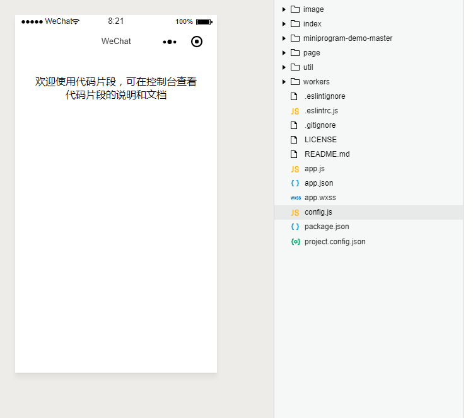Click the wxss icon of app.wxss
Screen dimensions: 473x418
296,198
